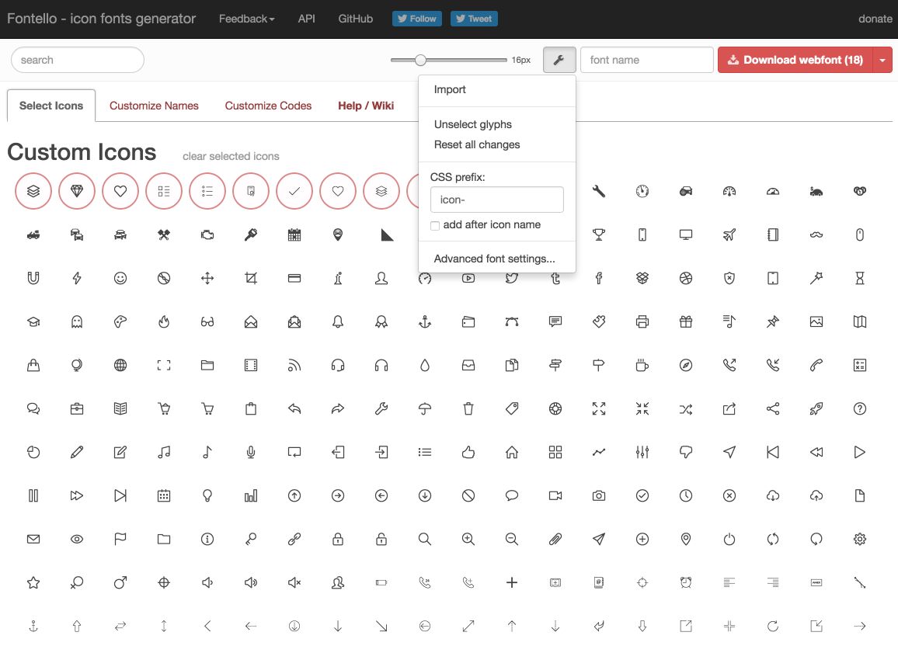898x660 pixels.
Task: Choose the lightning bolt icon
Action: pyautogui.click(x=77, y=278)
